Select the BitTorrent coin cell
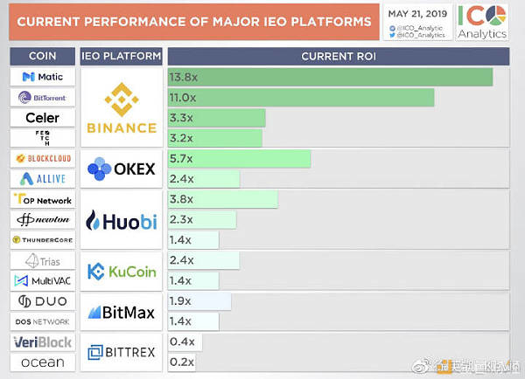This screenshot has height=379, width=525. (x=43, y=98)
